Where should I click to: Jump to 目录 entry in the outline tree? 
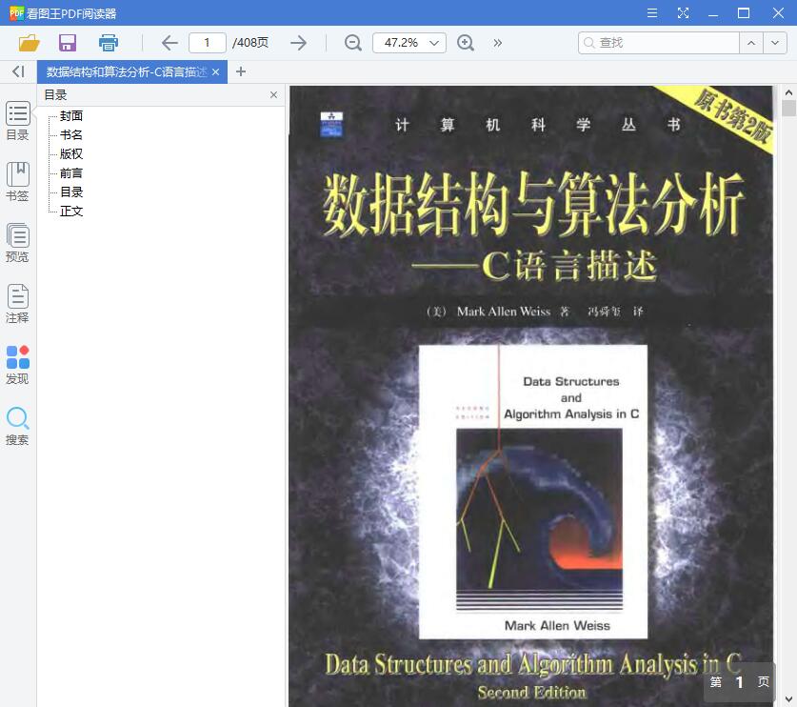71,192
